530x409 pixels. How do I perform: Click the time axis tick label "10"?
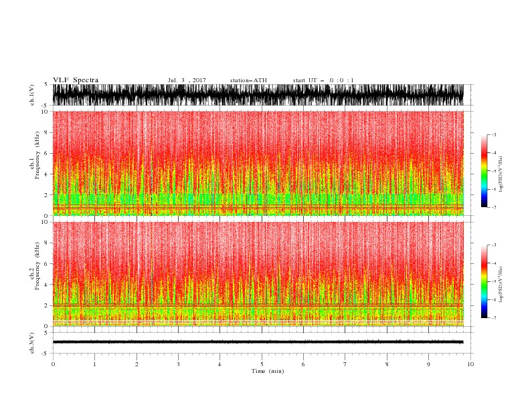[470, 364]
